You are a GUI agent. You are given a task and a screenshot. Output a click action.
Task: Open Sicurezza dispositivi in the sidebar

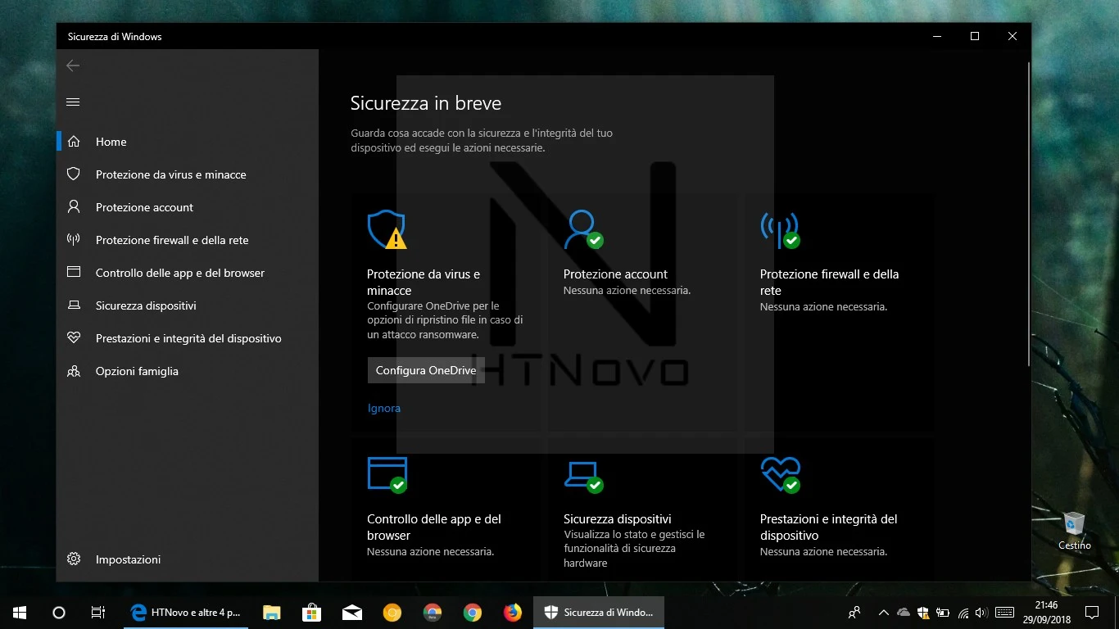pyautogui.click(x=188, y=305)
